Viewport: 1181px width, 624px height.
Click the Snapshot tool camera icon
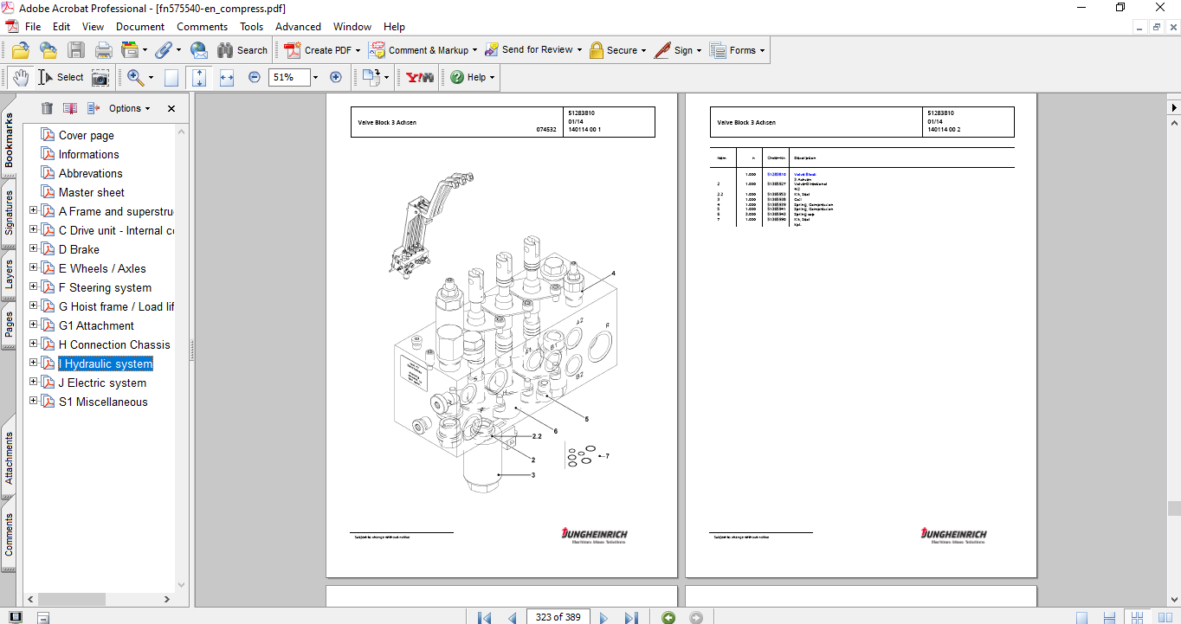(100, 78)
